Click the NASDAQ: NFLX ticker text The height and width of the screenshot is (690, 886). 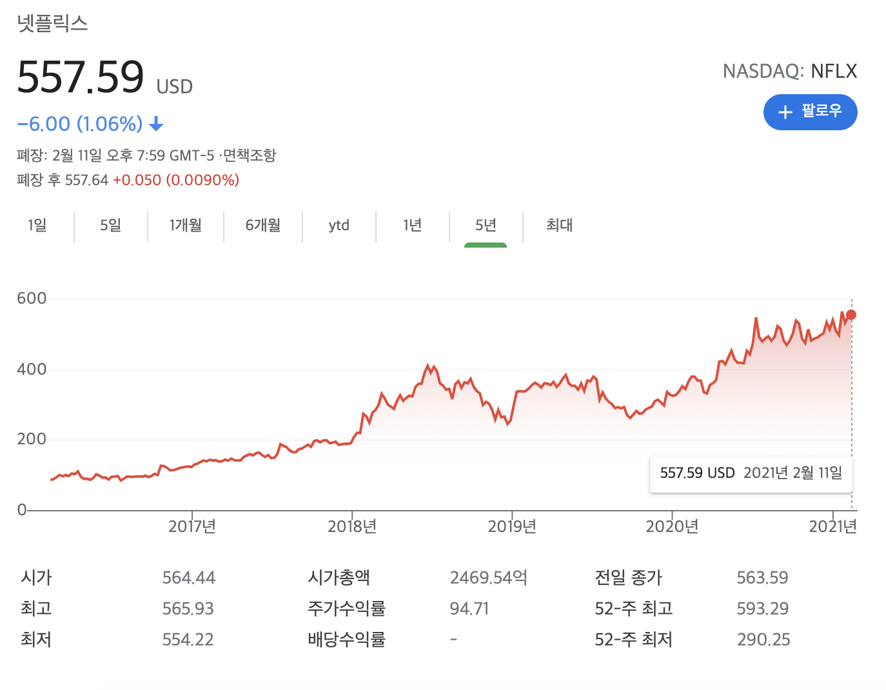point(790,71)
